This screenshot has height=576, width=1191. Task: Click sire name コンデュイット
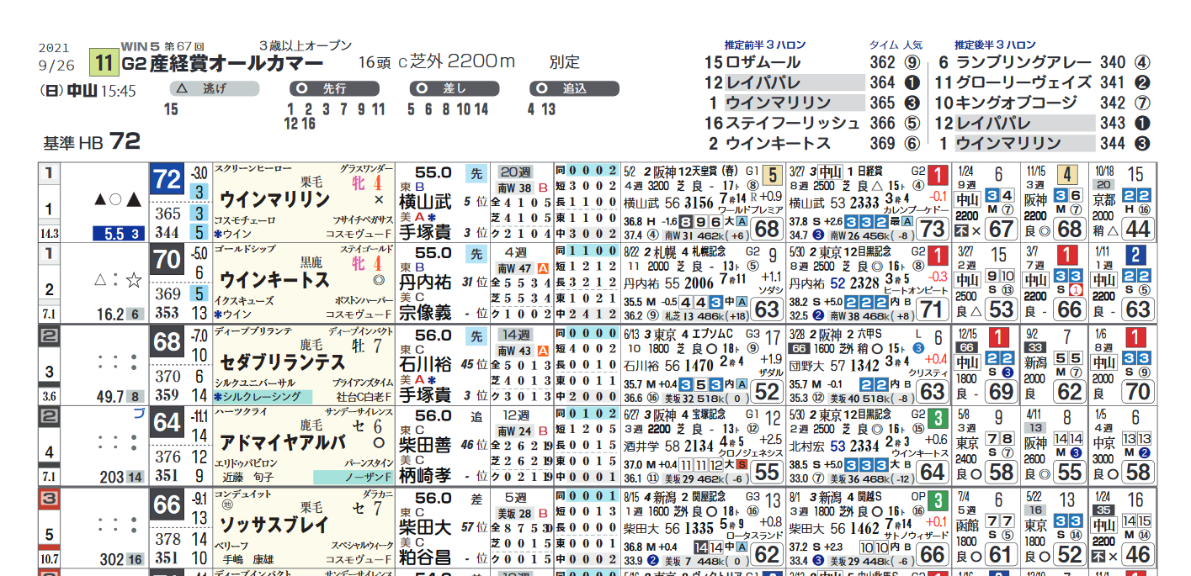(244, 494)
